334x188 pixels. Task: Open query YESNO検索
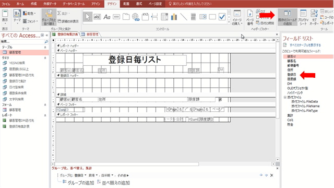[17, 63]
